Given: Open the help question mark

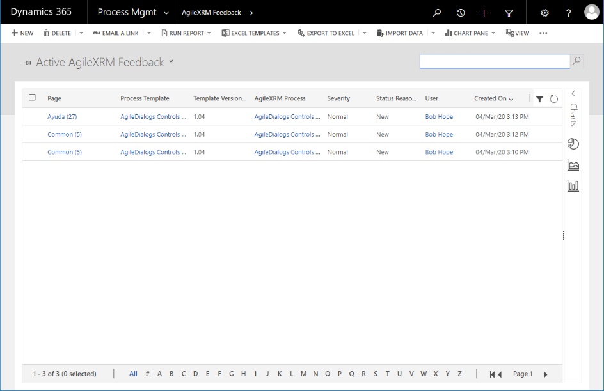Looking at the screenshot, I should click(x=569, y=13).
